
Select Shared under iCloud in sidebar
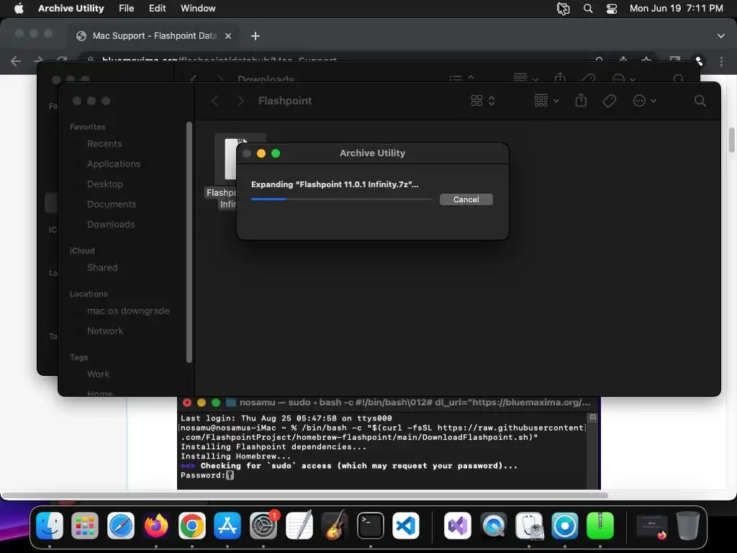point(102,267)
